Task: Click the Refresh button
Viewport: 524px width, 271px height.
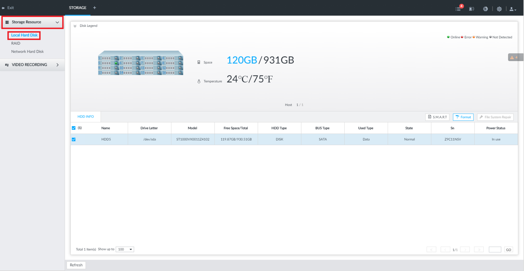Action: tap(76, 265)
